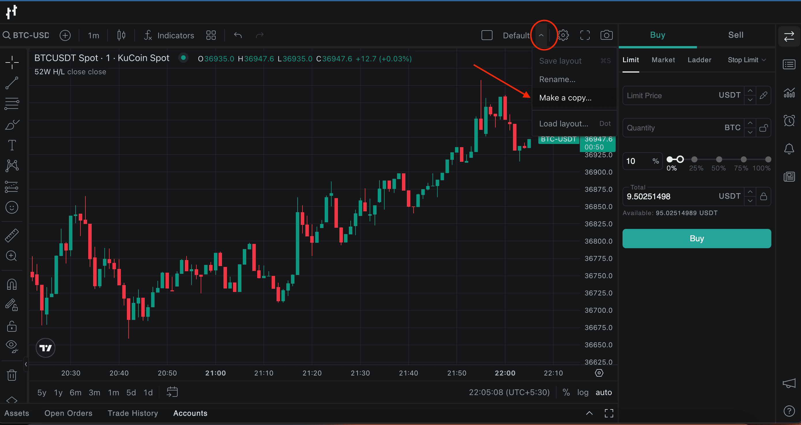
Task: Click the compare or add symbol plus
Action: (65, 35)
